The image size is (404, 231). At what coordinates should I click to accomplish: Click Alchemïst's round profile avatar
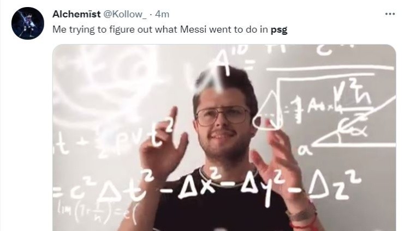(x=27, y=23)
